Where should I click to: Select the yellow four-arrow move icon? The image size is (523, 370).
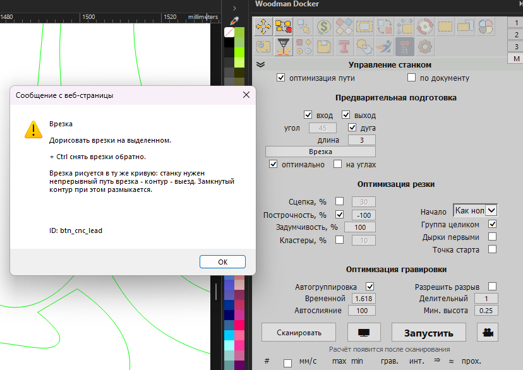[x=263, y=27]
